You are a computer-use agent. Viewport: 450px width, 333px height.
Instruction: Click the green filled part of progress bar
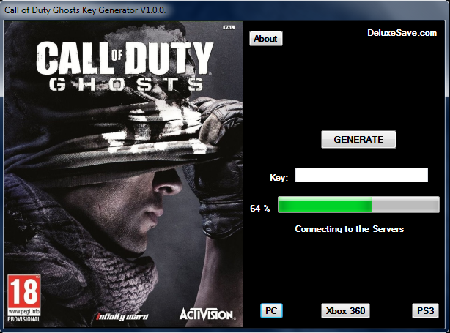coord(325,205)
